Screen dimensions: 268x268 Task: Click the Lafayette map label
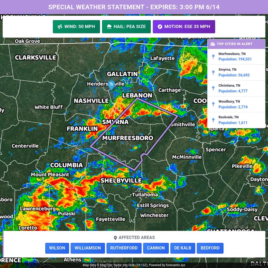(x=162, y=58)
